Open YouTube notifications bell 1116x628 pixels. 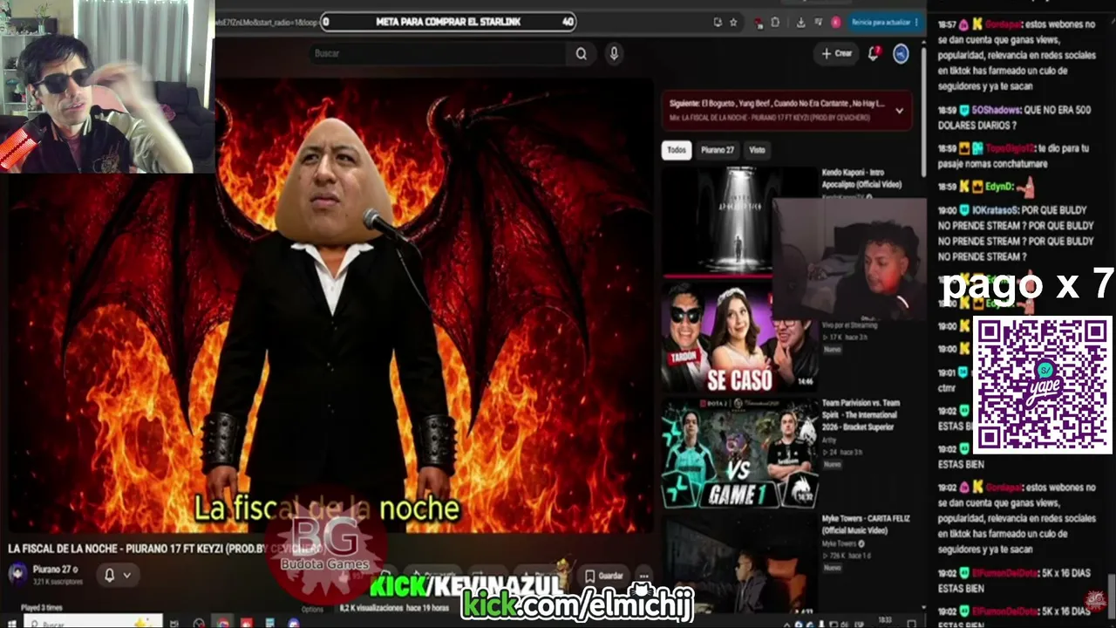(874, 54)
